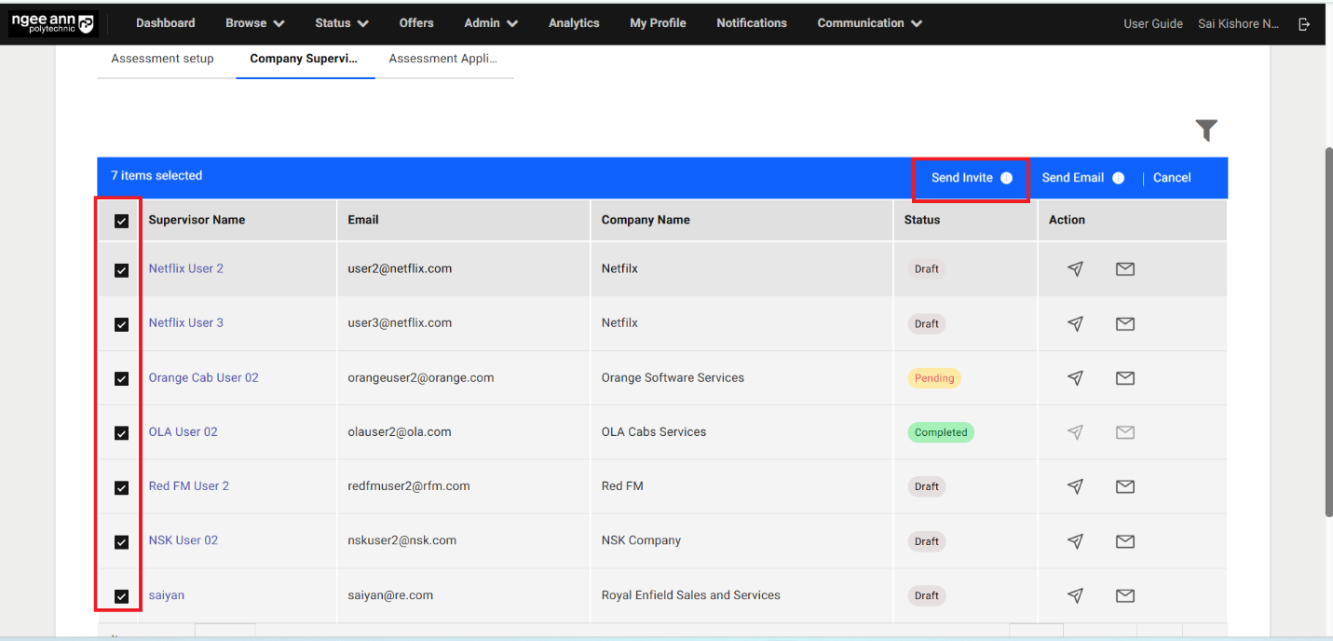Expand the Browse dropdown menu

(x=254, y=23)
